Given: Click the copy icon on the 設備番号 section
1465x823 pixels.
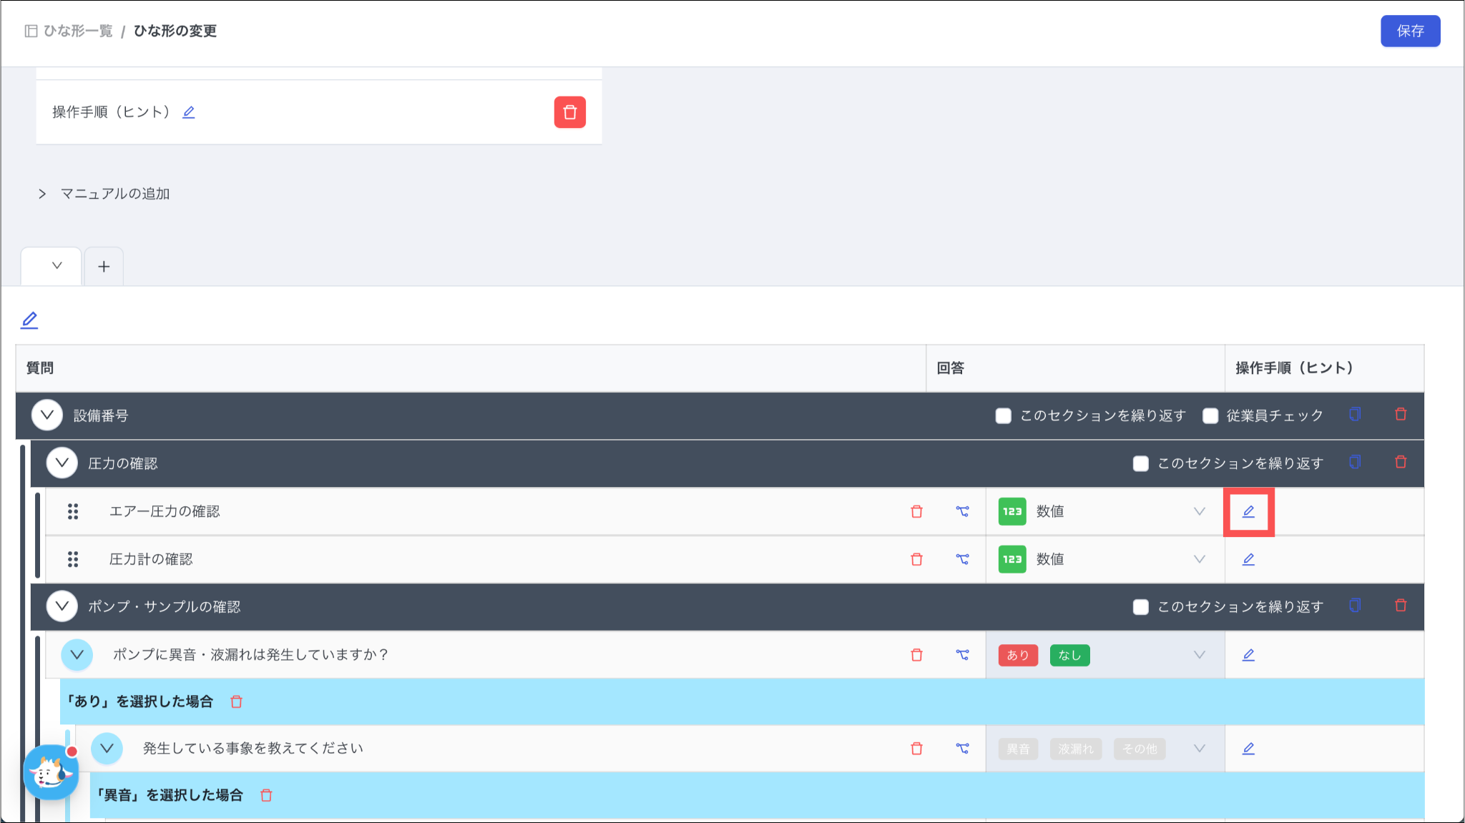Looking at the screenshot, I should (1354, 415).
